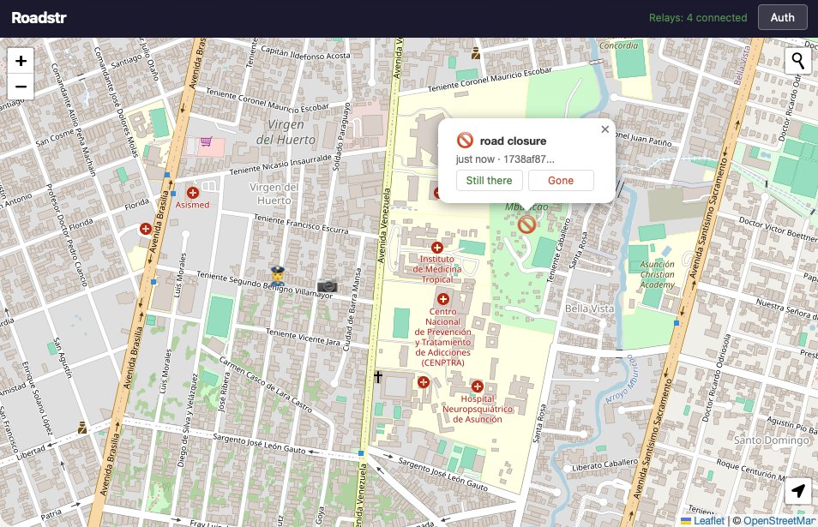Click the Ciudad de Barra Mansa street label

(352, 309)
